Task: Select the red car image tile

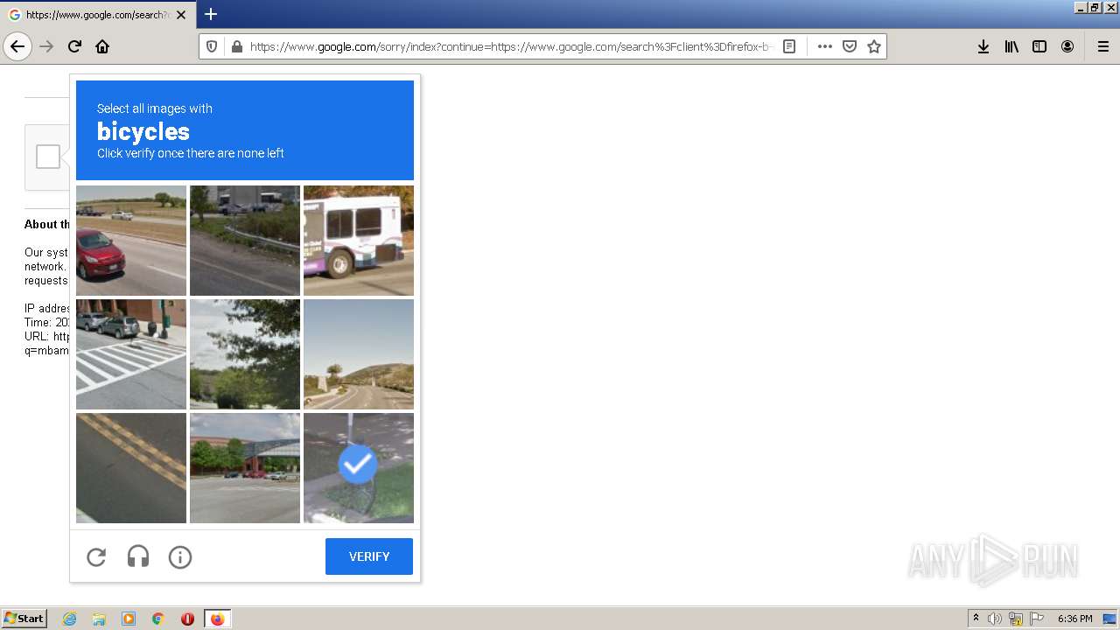Action: tap(131, 241)
